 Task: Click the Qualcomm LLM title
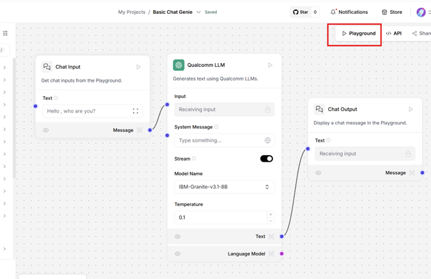(x=206, y=65)
